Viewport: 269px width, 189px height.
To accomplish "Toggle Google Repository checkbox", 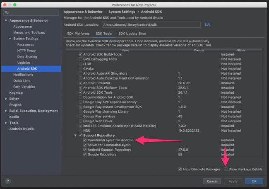I will (85, 155).
